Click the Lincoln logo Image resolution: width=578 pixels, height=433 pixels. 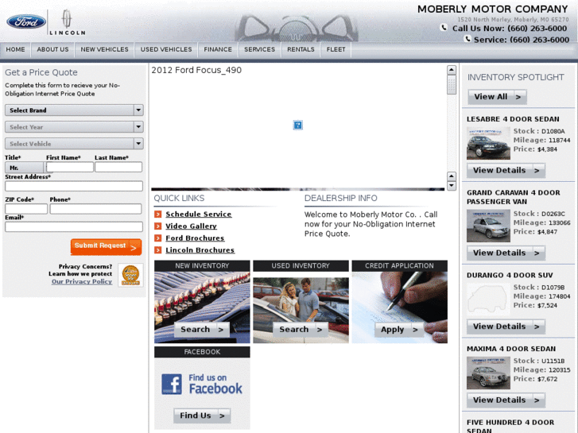[x=68, y=22]
